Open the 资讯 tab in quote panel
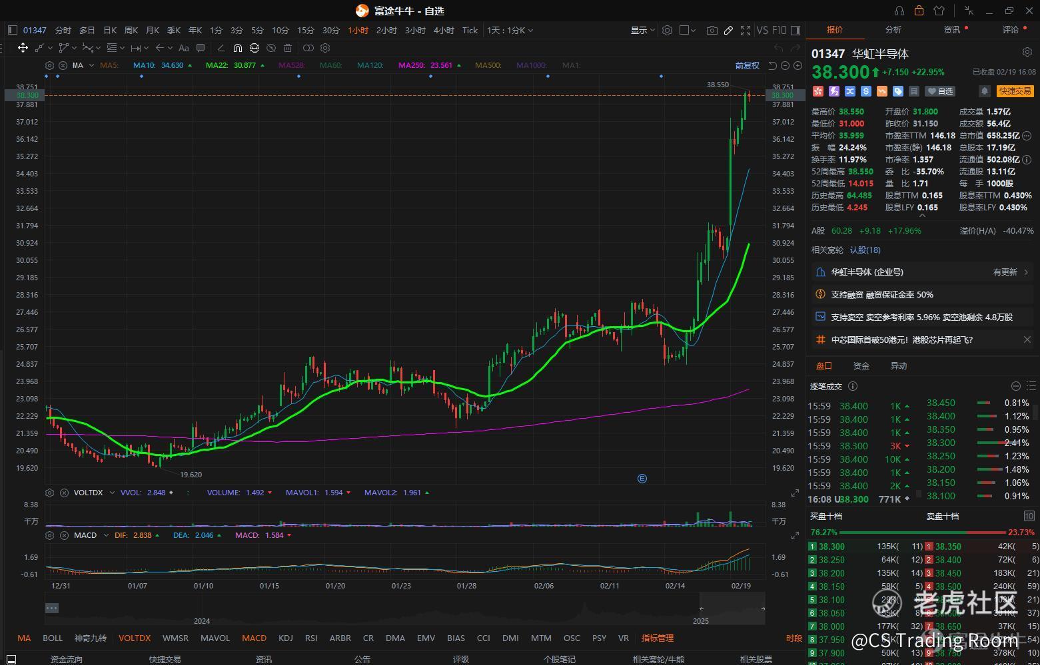 [x=952, y=29]
